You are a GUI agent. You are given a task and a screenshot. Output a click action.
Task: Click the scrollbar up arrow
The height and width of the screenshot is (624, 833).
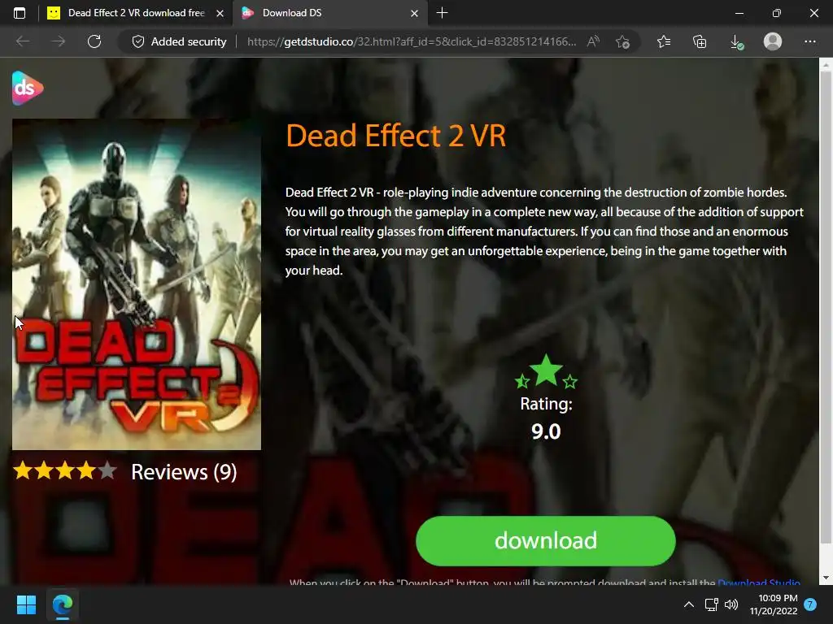click(826, 65)
